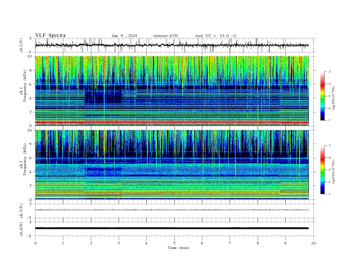This screenshot has height=273, width=353.
Task: Click the "1" tick on the time axis
Action: pos(63,243)
